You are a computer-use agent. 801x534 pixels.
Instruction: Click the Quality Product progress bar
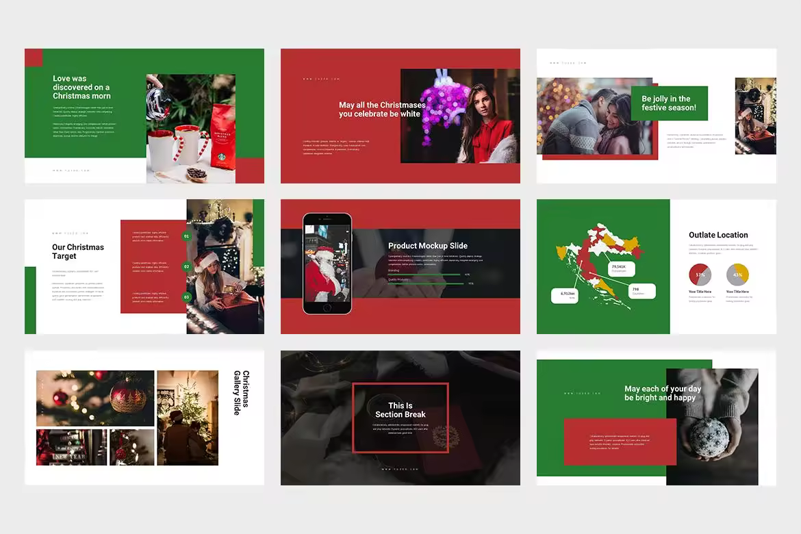pos(426,283)
